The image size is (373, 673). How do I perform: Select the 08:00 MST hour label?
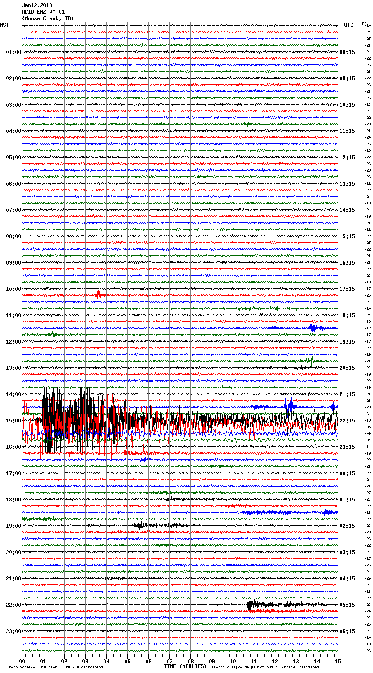point(14,236)
